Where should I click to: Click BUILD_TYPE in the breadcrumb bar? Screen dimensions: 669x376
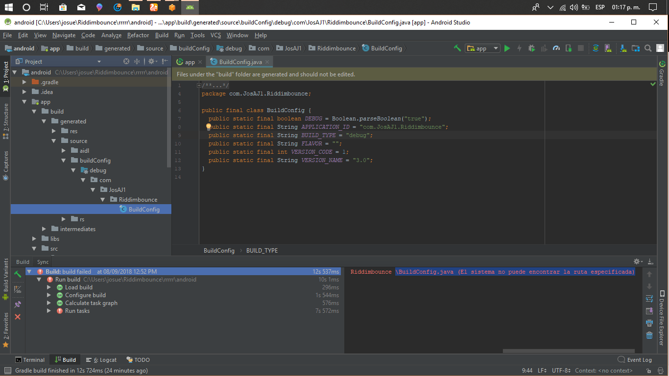263,250
